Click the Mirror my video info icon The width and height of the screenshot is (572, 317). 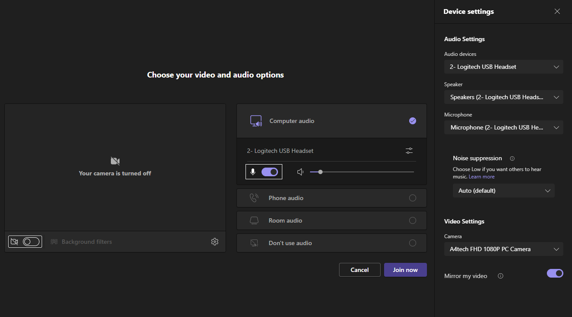click(x=501, y=276)
